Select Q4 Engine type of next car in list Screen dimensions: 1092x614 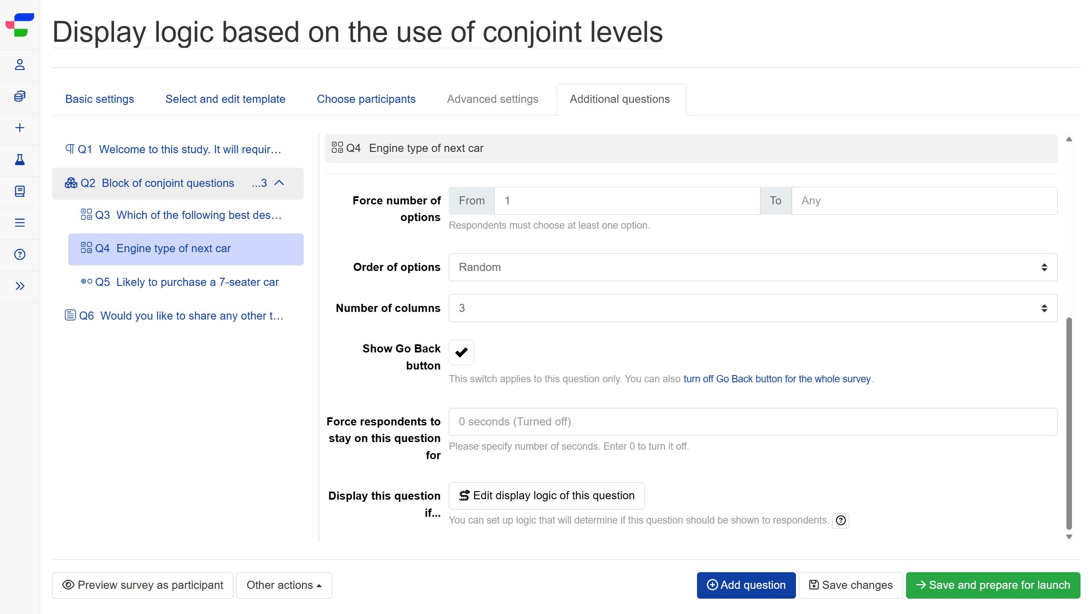(x=186, y=249)
